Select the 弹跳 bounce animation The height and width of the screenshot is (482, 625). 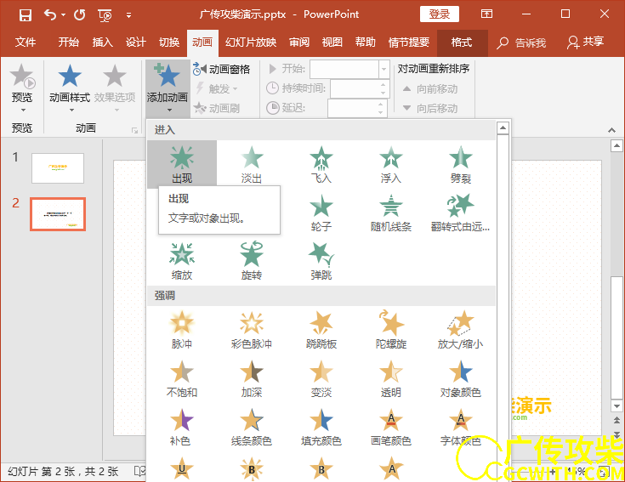[x=321, y=261]
